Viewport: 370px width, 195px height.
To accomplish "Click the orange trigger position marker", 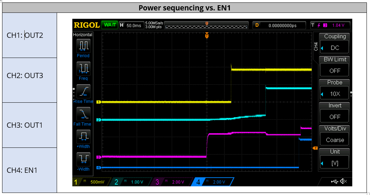I will tap(207, 35).
